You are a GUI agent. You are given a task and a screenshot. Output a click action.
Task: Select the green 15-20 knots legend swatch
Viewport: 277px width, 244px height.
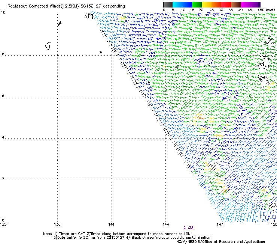pos(197,5)
